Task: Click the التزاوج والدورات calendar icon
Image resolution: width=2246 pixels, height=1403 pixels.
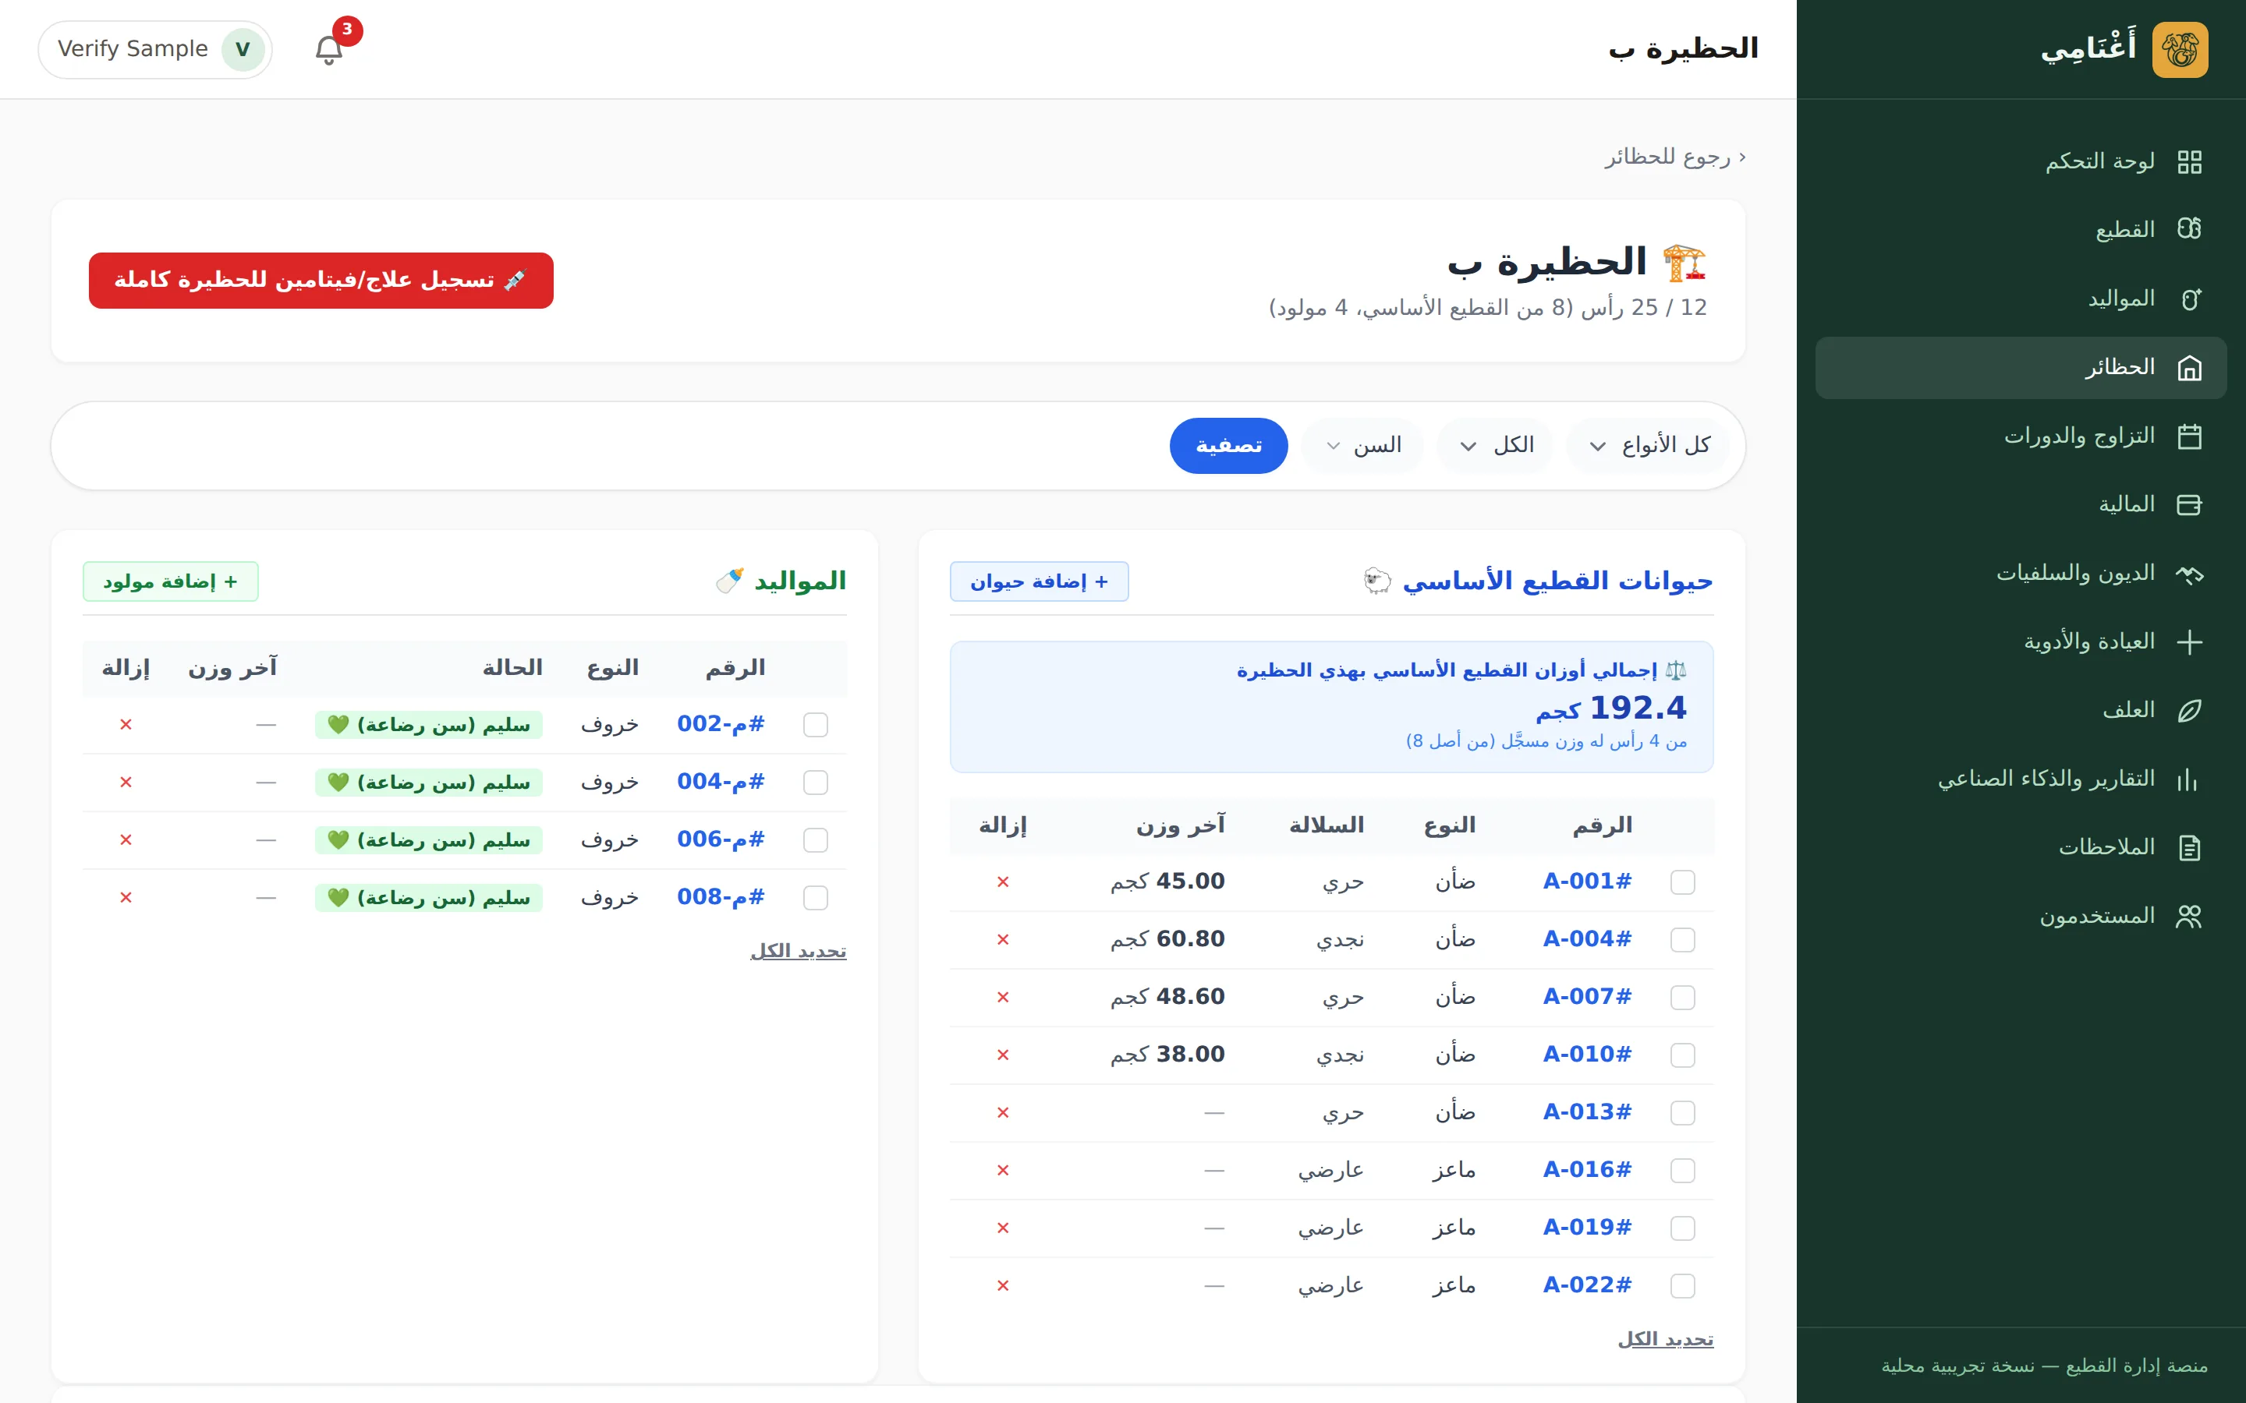Action: pyautogui.click(x=2189, y=436)
